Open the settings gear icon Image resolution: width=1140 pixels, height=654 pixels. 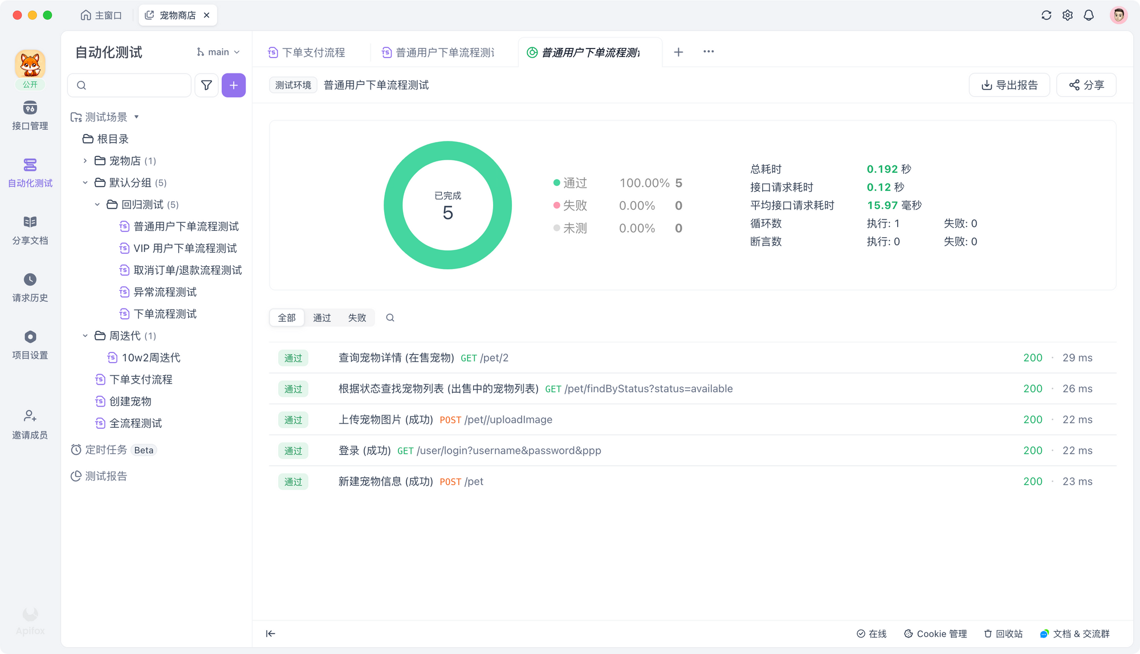coord(1067,15)
